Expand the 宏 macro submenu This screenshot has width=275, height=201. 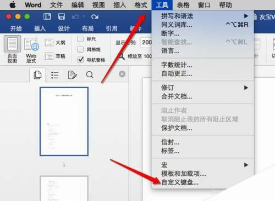pyautogui.click(x=203, y=165)
